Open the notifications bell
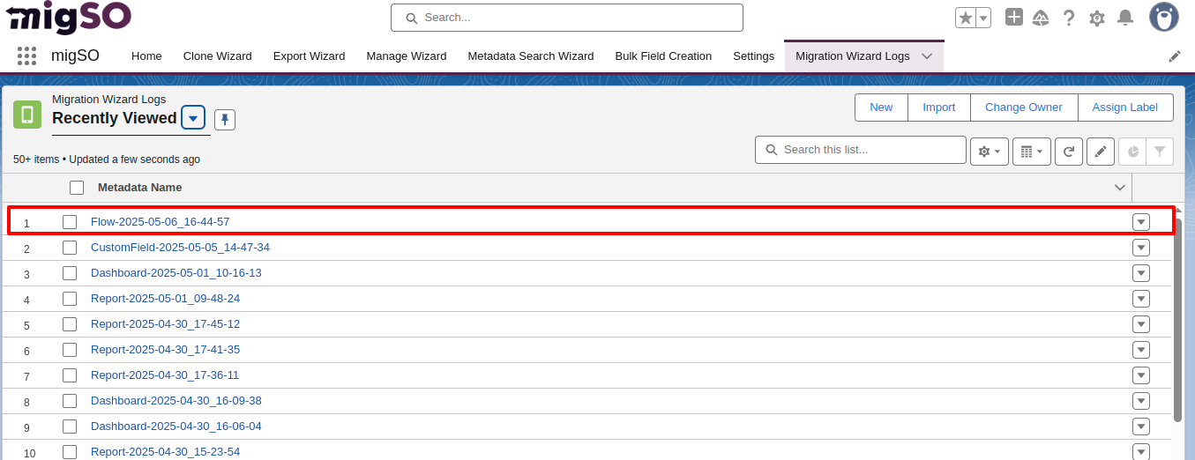The width and height of the screenshot is (1195, 460). point(1125,18)
